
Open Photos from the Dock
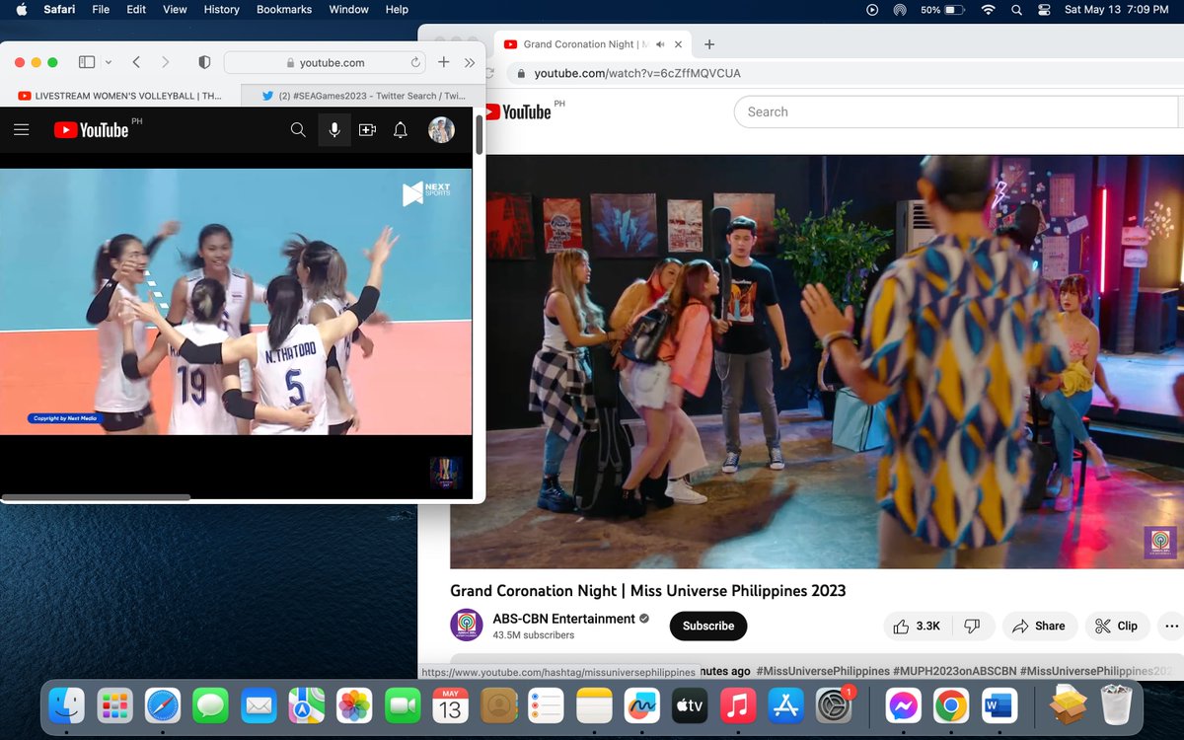pyautogui.click(x=354, y=705)
